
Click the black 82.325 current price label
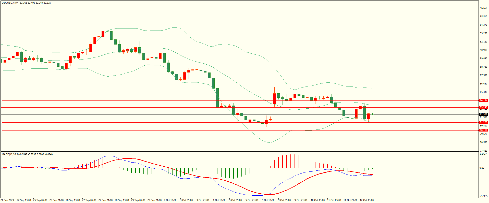(x=484, y=114)
